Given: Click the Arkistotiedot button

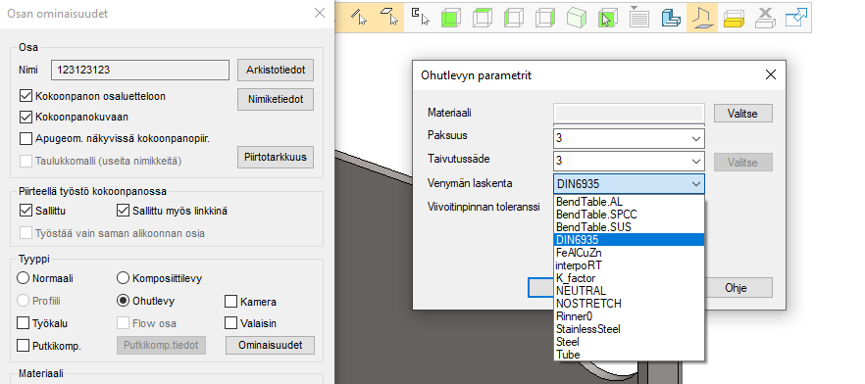Looking at the screenshot, I should tap(276, 70).
